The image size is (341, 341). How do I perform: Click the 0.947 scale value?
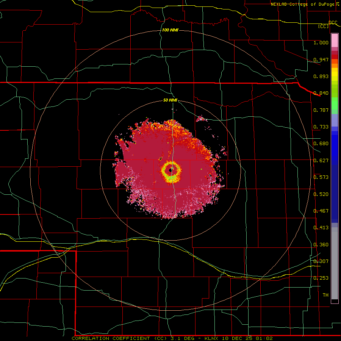[321, 59]
